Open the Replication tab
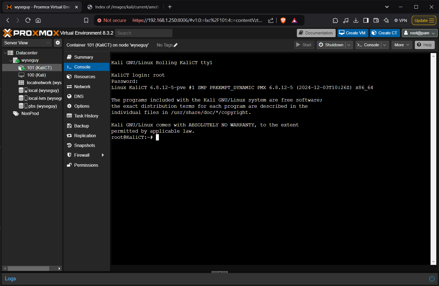The width and height of the screenshot is (439, 286). point(87,136)
